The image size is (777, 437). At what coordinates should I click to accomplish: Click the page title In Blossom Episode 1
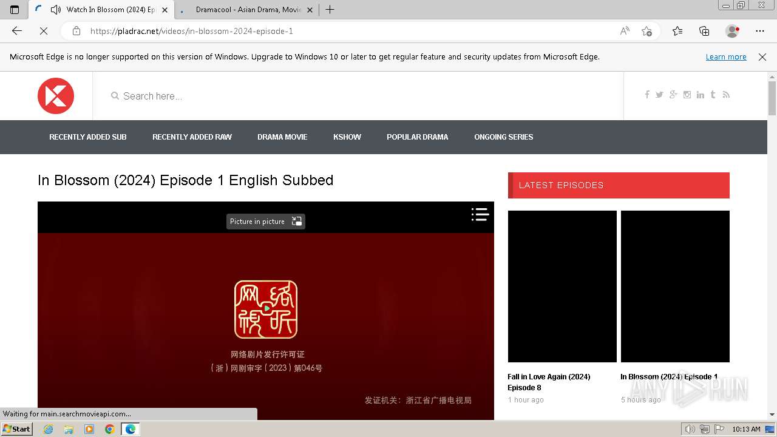pos(186,180)
